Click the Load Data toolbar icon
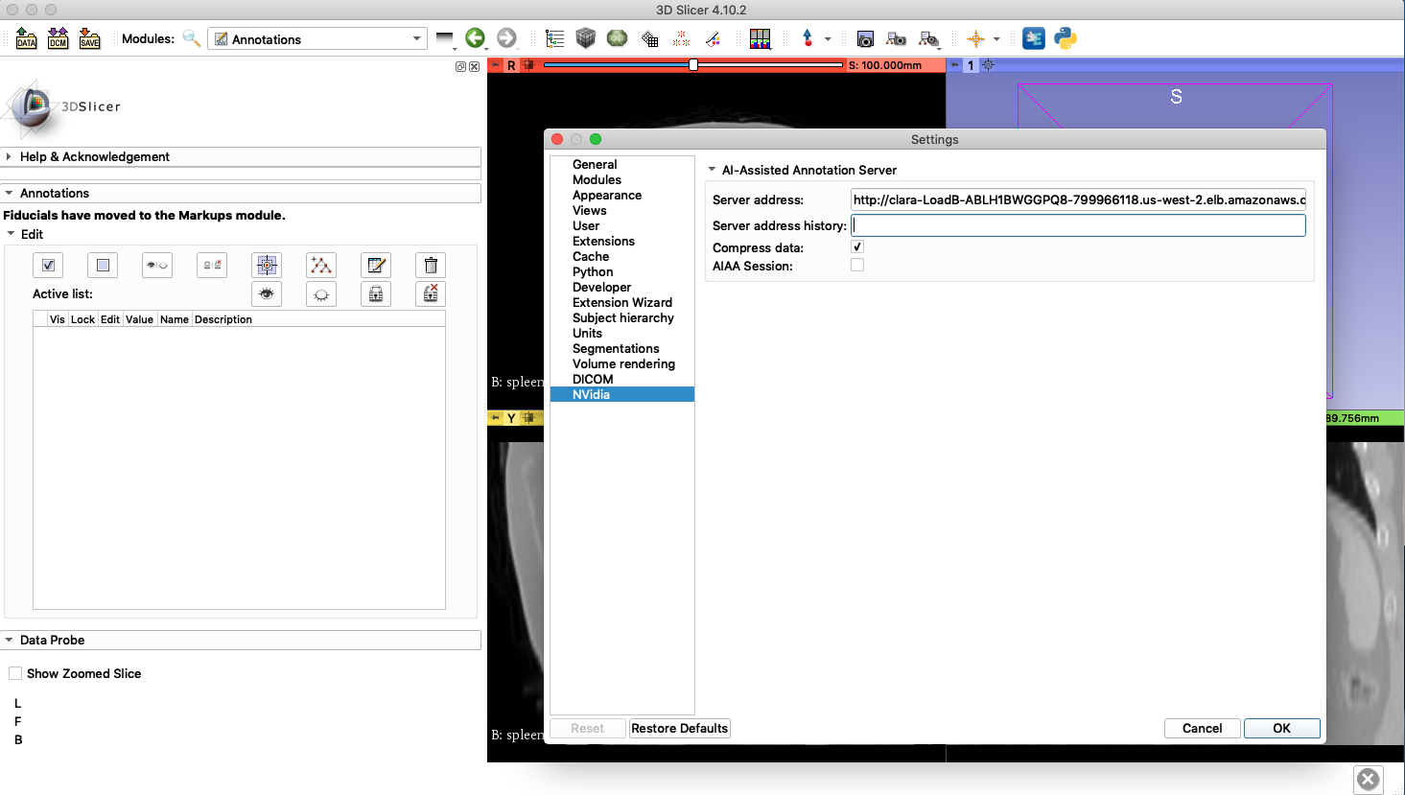The height and width of the screenshot is (795, 1405). tap(27, 38)
